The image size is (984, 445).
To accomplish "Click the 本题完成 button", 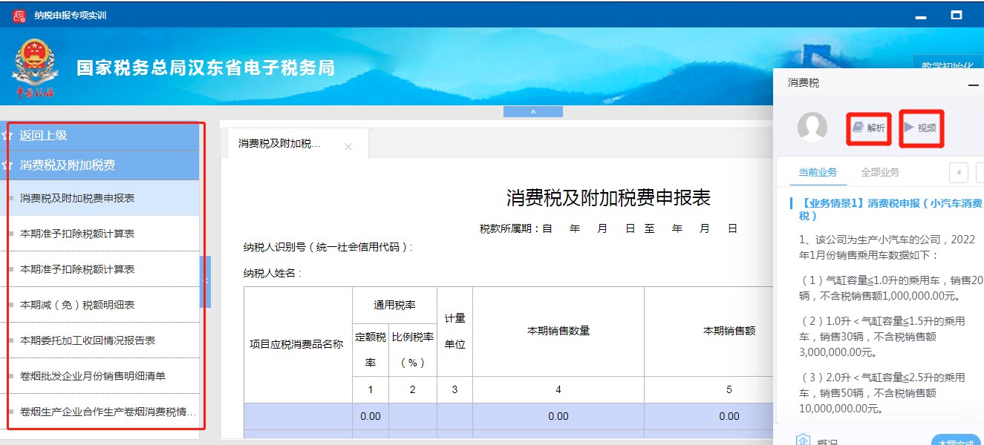I will [x=955, y=442].
